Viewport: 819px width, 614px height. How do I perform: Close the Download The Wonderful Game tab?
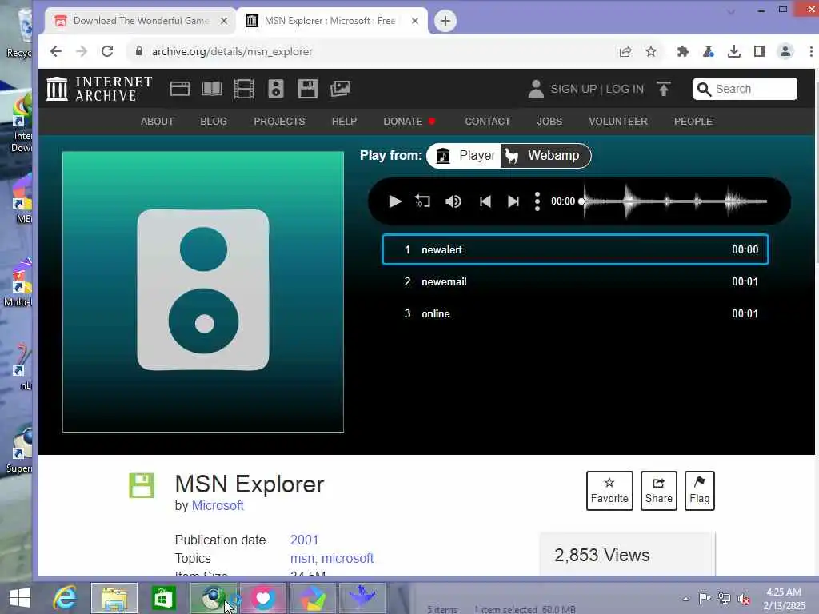click(224, 21)
